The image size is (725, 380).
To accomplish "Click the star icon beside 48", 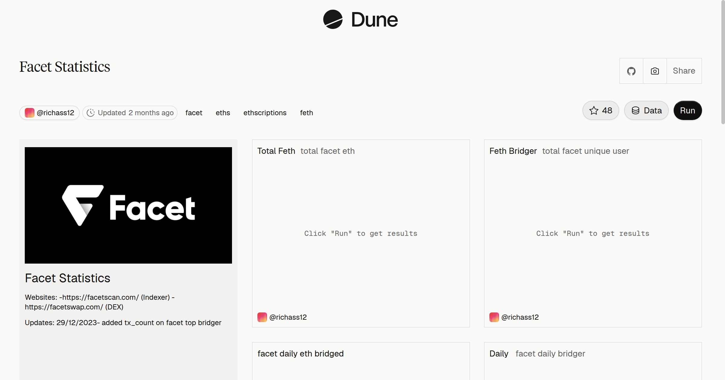I will tap(594, 110).
